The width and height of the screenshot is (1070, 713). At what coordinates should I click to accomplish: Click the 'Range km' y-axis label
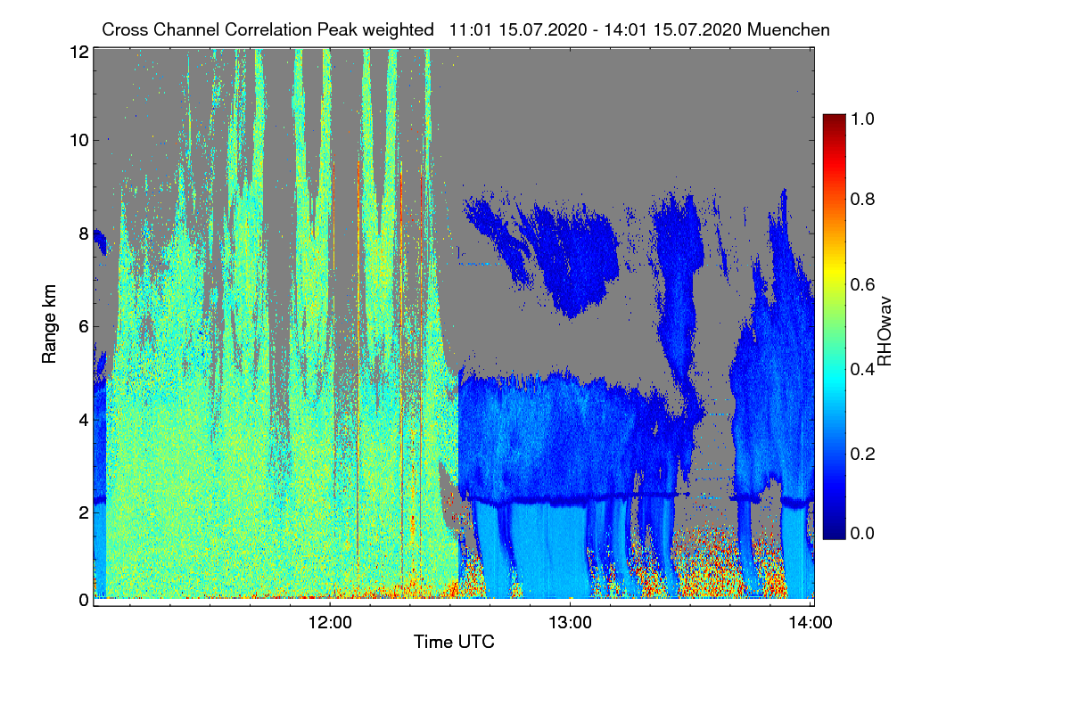[51, 322]
